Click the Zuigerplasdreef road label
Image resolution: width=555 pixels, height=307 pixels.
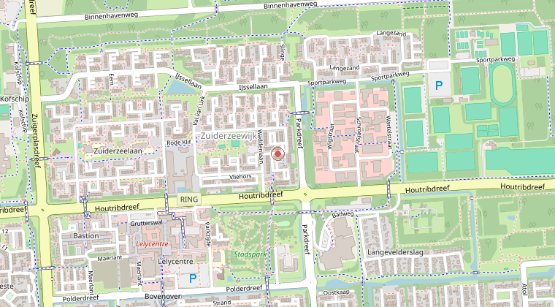pos(35,141)
